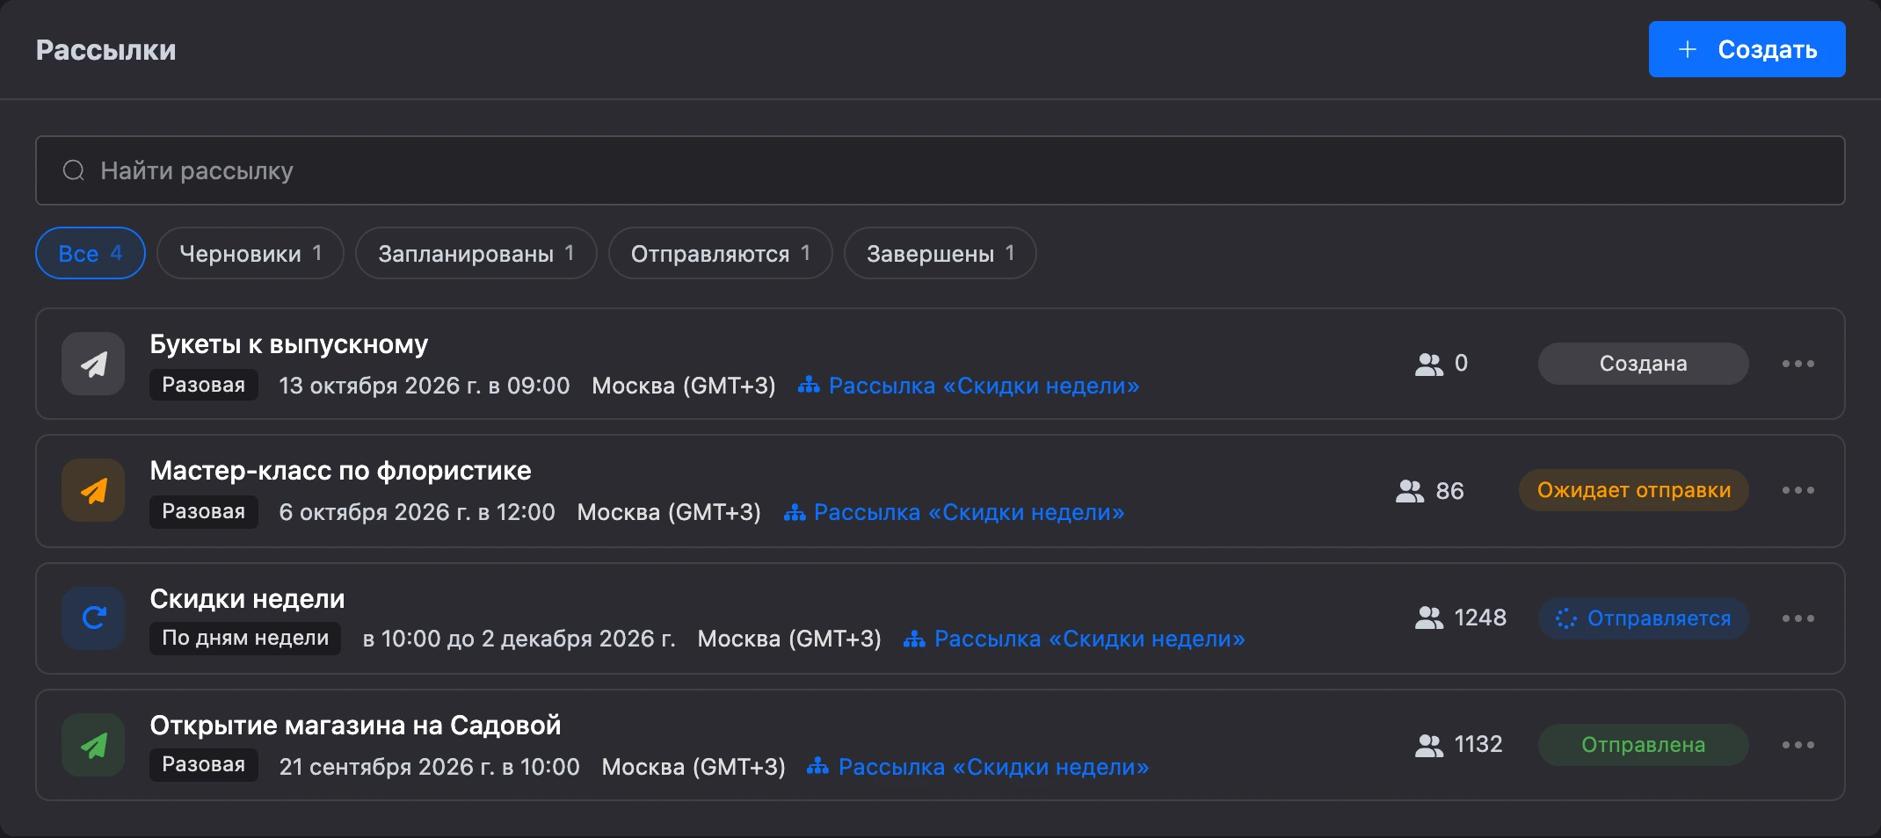Screen dimensions: 1881x838
Task: Switch to the Запланированы filter tab
Action: coord(476,253)
